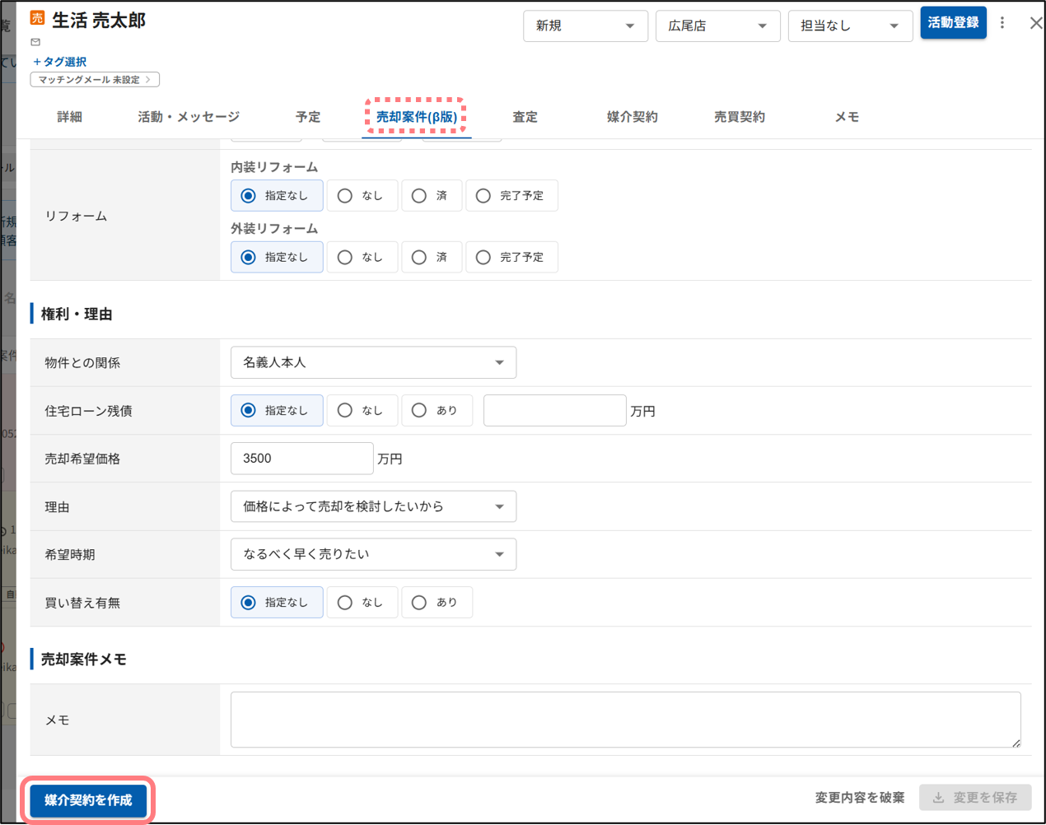
Task: Open the 新規 status dropdown
Action: (x=586, y=26)
